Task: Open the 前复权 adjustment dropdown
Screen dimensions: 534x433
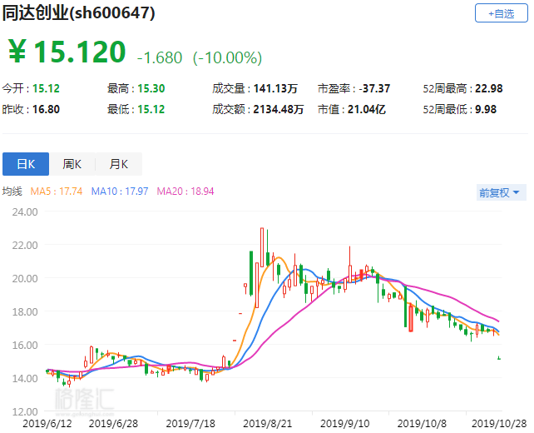Action: click(501, 192)
